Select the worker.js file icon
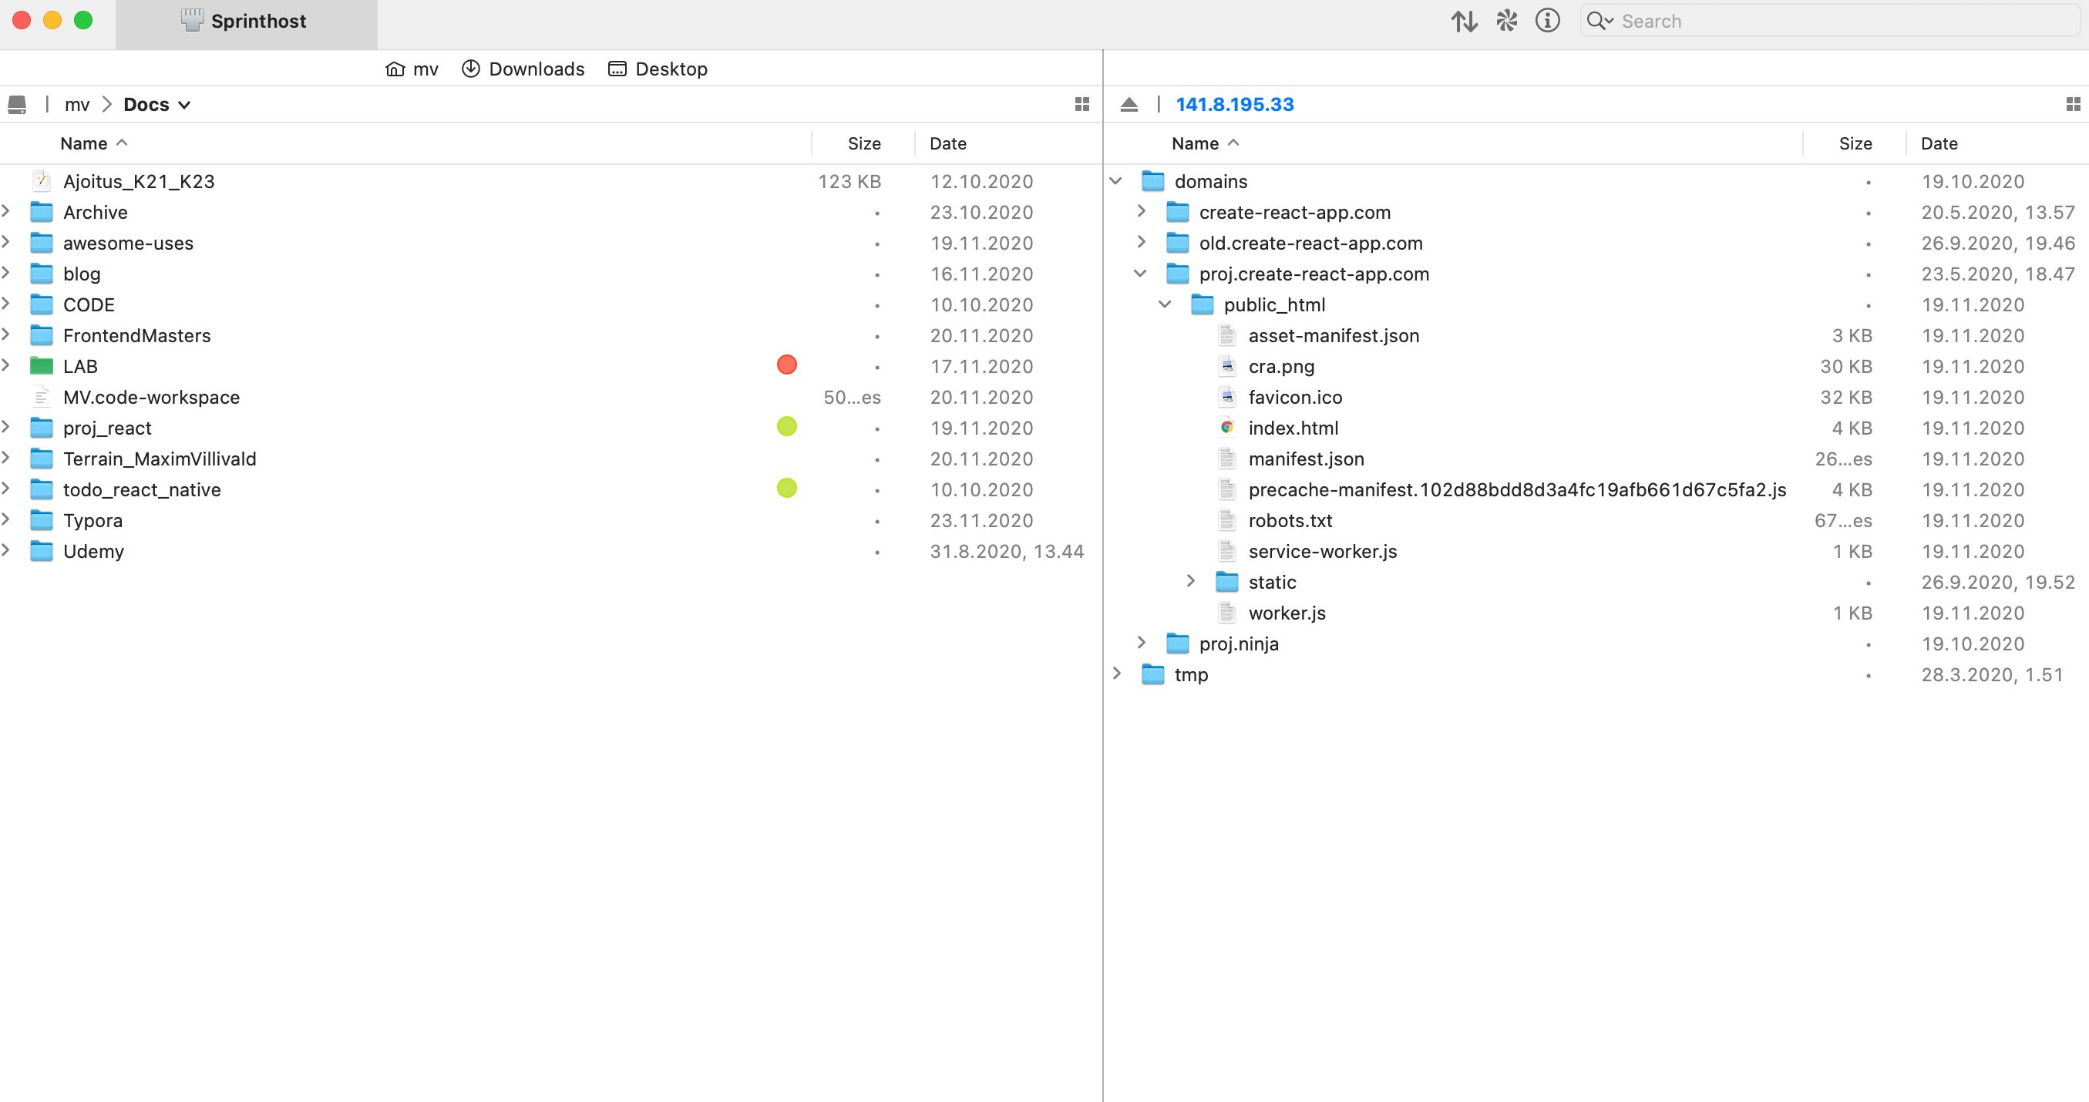 [1227, 612]
